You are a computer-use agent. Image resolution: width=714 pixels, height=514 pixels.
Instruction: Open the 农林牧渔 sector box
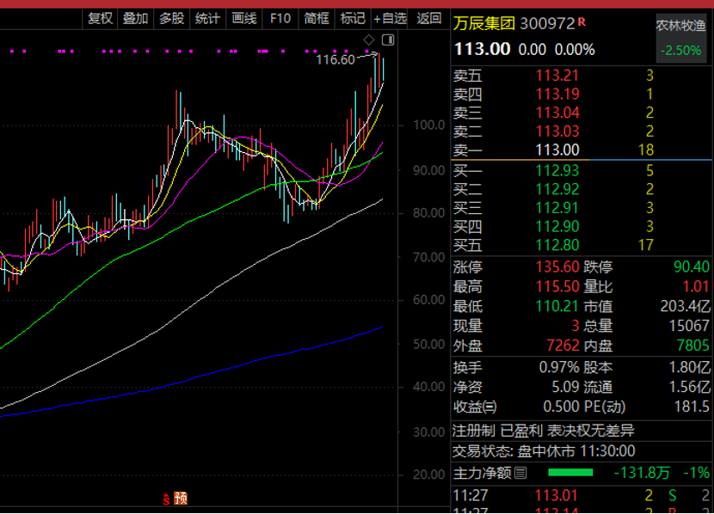[x=680, y=38]
